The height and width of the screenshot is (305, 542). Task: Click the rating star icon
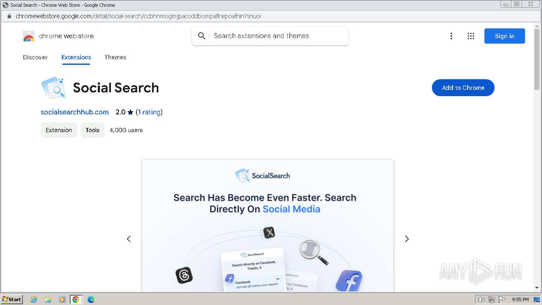(x=130, y=112)
